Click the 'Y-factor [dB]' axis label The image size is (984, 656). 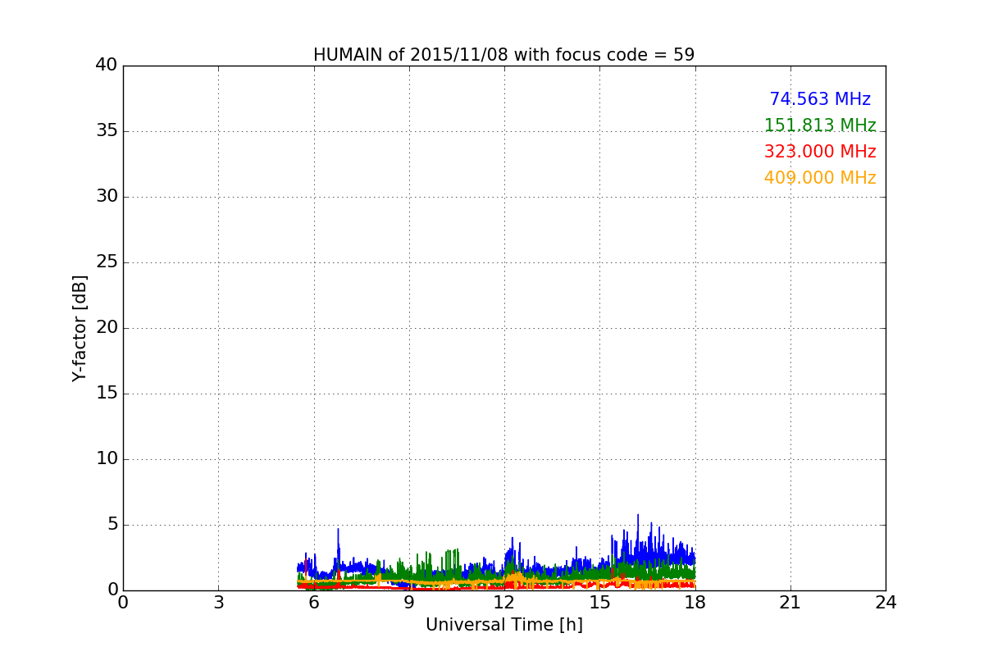point(79,328)
